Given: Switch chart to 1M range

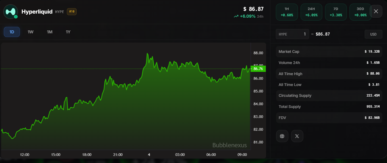Looking at the screenshot, I should (49, 32).
